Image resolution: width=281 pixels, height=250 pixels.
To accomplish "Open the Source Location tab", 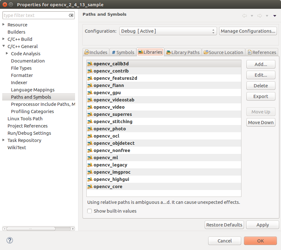I will tap(224, 52).
